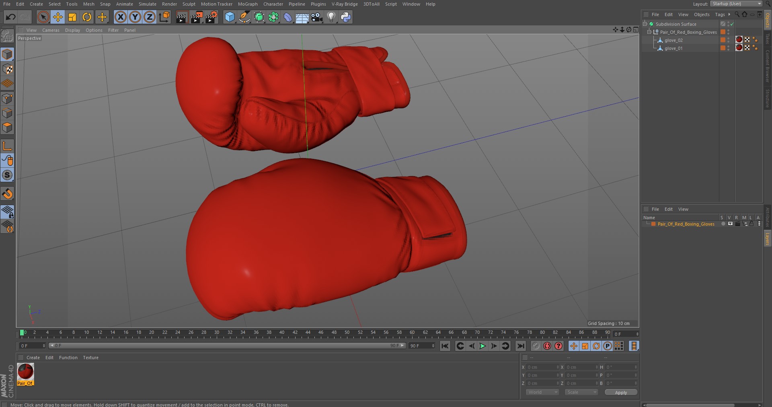Open the Scale mode dropdown
772x407 pixels.
click(x=581, y=392)
